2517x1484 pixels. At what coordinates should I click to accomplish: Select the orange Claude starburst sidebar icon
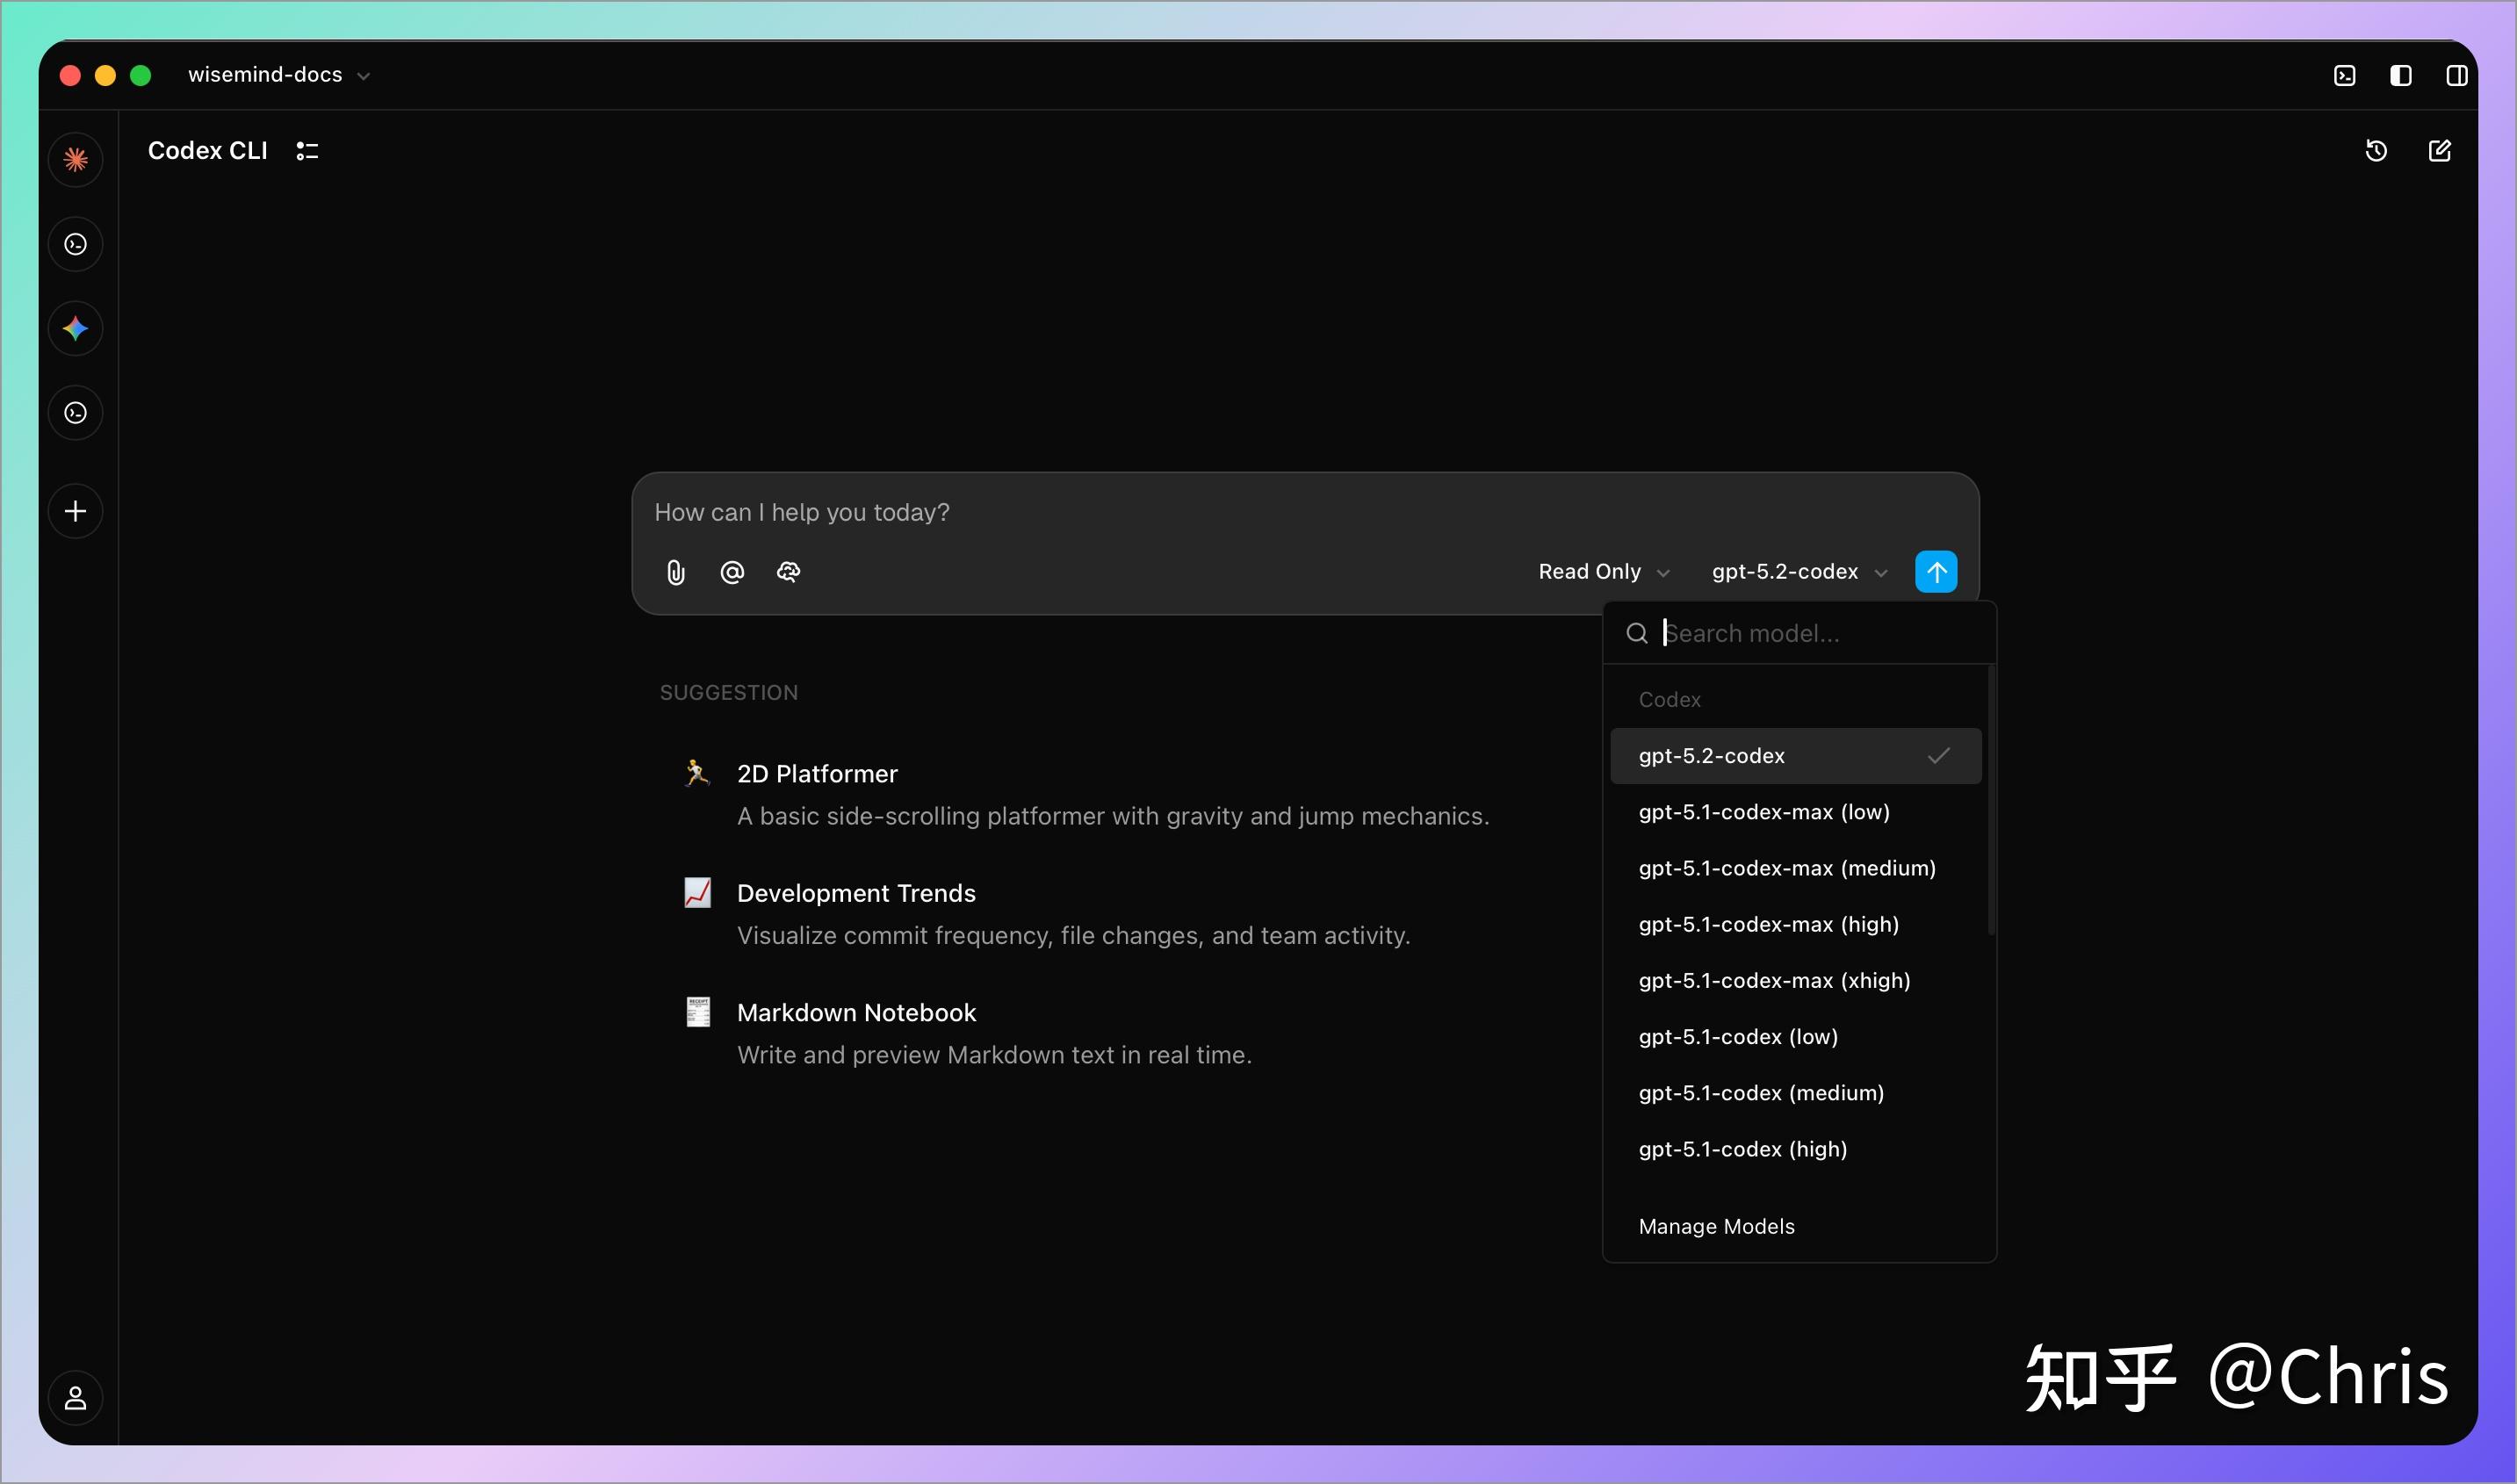pos(76,160)
